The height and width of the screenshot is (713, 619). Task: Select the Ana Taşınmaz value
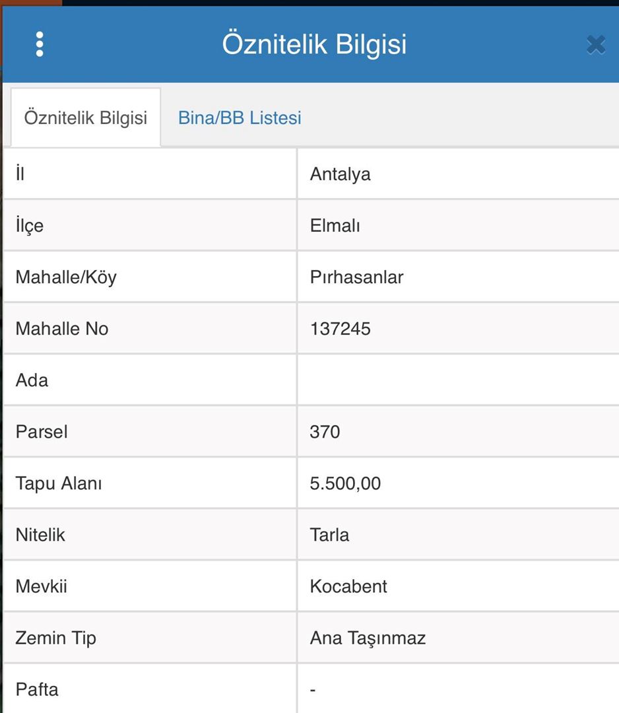click(368, 638)
